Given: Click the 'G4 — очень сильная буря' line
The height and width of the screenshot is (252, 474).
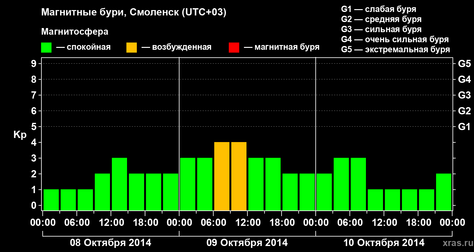Looking at the screenshot, I should 395,39.
